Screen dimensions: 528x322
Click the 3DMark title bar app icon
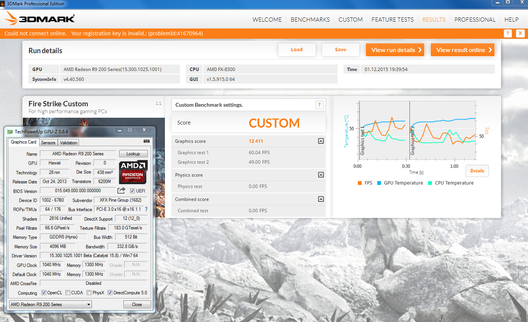pyautogui.click(x=3, y=3)
